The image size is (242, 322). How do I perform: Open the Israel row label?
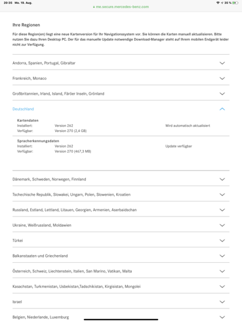pyautogui.click(x=17, y=302)
